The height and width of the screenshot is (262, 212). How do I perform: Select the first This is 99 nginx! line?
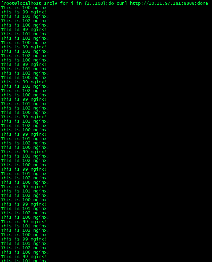tap(24, 12)
